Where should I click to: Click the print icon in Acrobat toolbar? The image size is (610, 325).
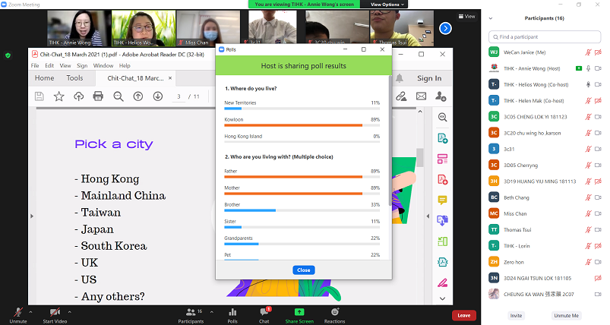(98, 96)
